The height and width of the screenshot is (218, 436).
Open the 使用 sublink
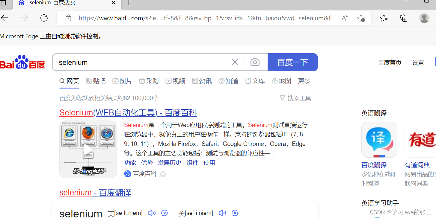tap(209, 163)
